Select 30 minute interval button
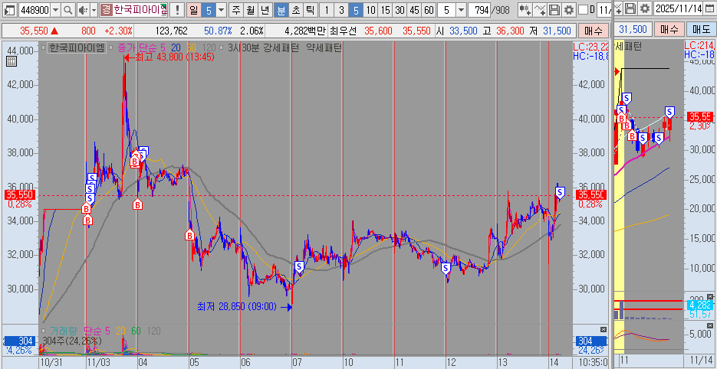 click(400, 10)
